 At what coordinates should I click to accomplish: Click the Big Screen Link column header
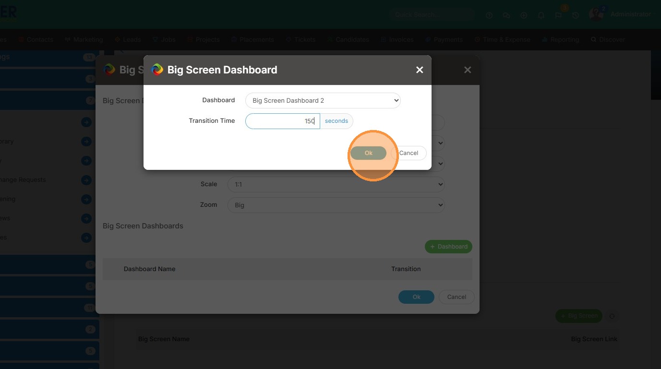pyautogui.click(x=594, y=339)
